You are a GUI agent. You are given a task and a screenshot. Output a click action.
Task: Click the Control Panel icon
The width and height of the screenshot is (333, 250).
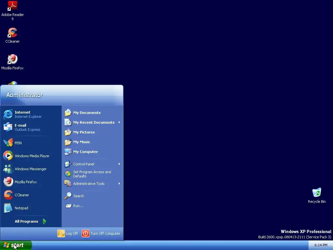(68, 164)
